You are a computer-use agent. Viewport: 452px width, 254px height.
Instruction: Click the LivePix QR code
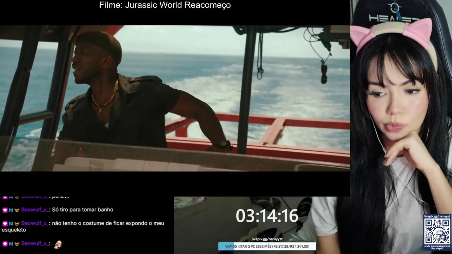(437, 231)
